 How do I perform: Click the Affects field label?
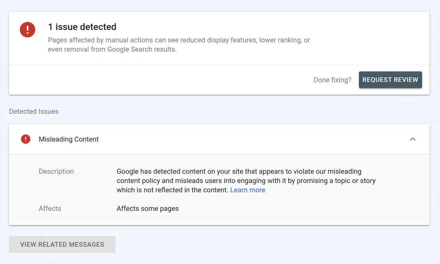(50, 208)
